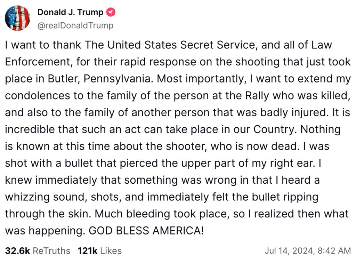Click the words Butler, Pennsylvania
Screen dimensions: 356x263
pos(99,79)
